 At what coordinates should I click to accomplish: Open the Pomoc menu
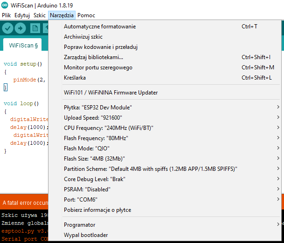(86, 15)
